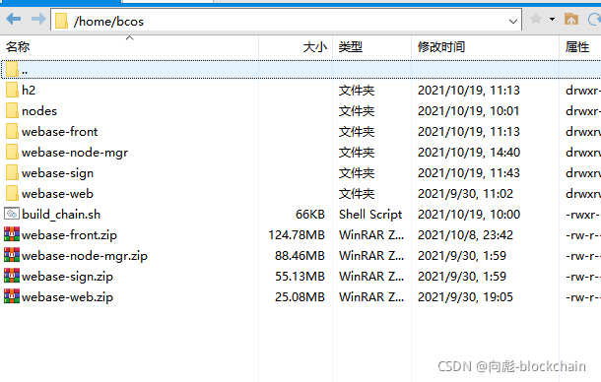Select the webase-sign folder name

(x=57, y=173)
